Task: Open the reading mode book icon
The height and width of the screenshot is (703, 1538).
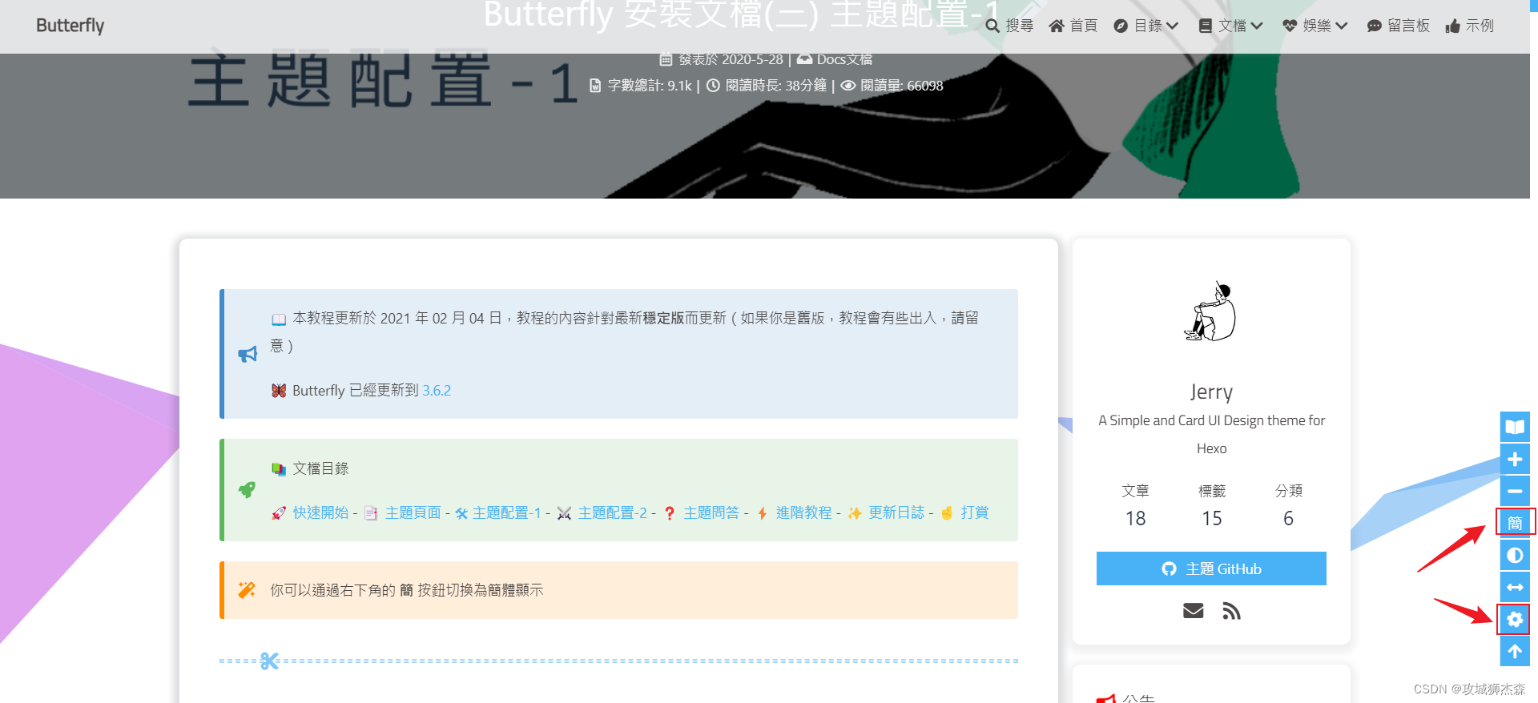Action: pyautogui.click(x=1515, y=427)
